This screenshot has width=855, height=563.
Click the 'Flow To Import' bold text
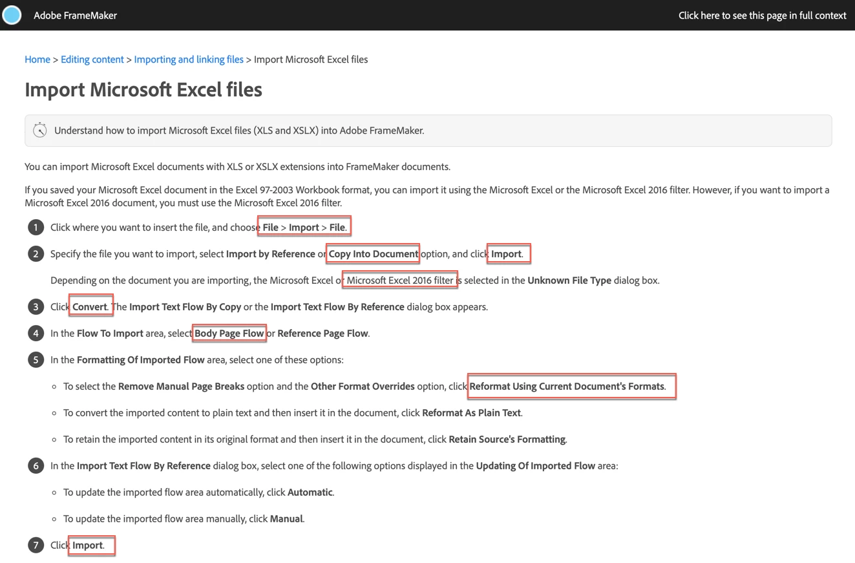(x=110, y=334)
